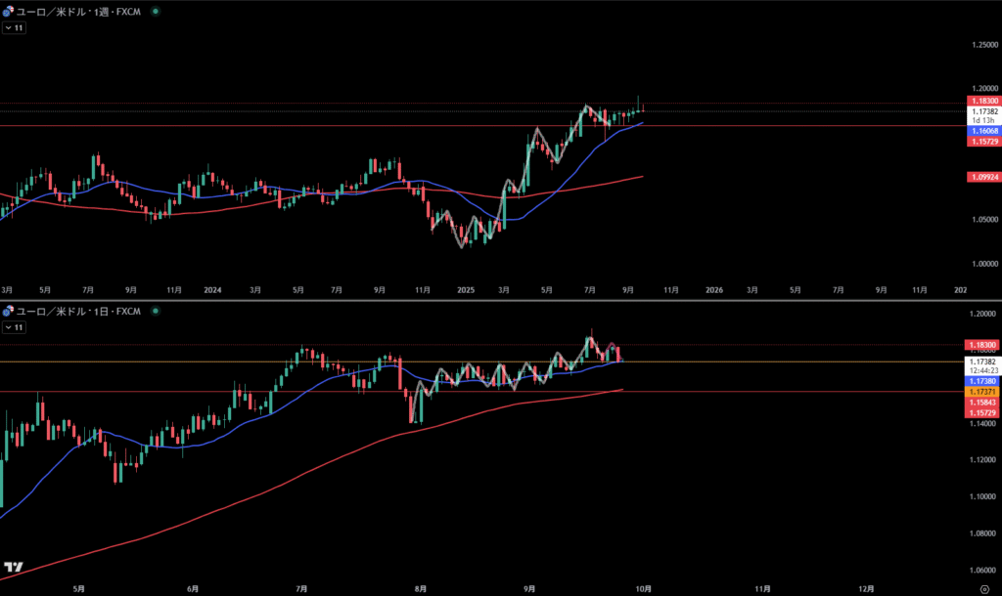
Task: Click the ユーロ/米ドル・1日 symbol title
Action: tap(78, 312)
